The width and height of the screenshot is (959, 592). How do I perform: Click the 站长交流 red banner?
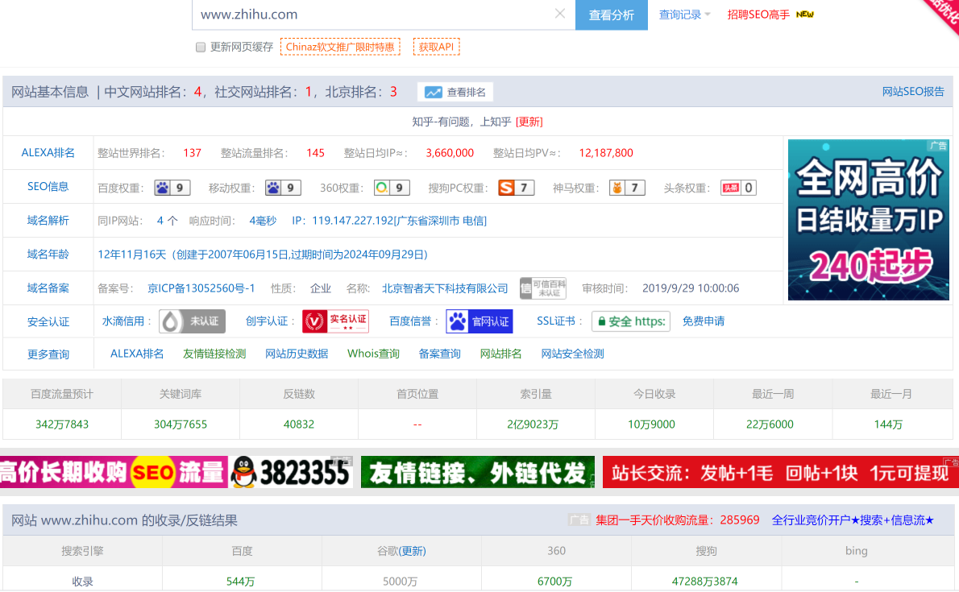point(781,472)
